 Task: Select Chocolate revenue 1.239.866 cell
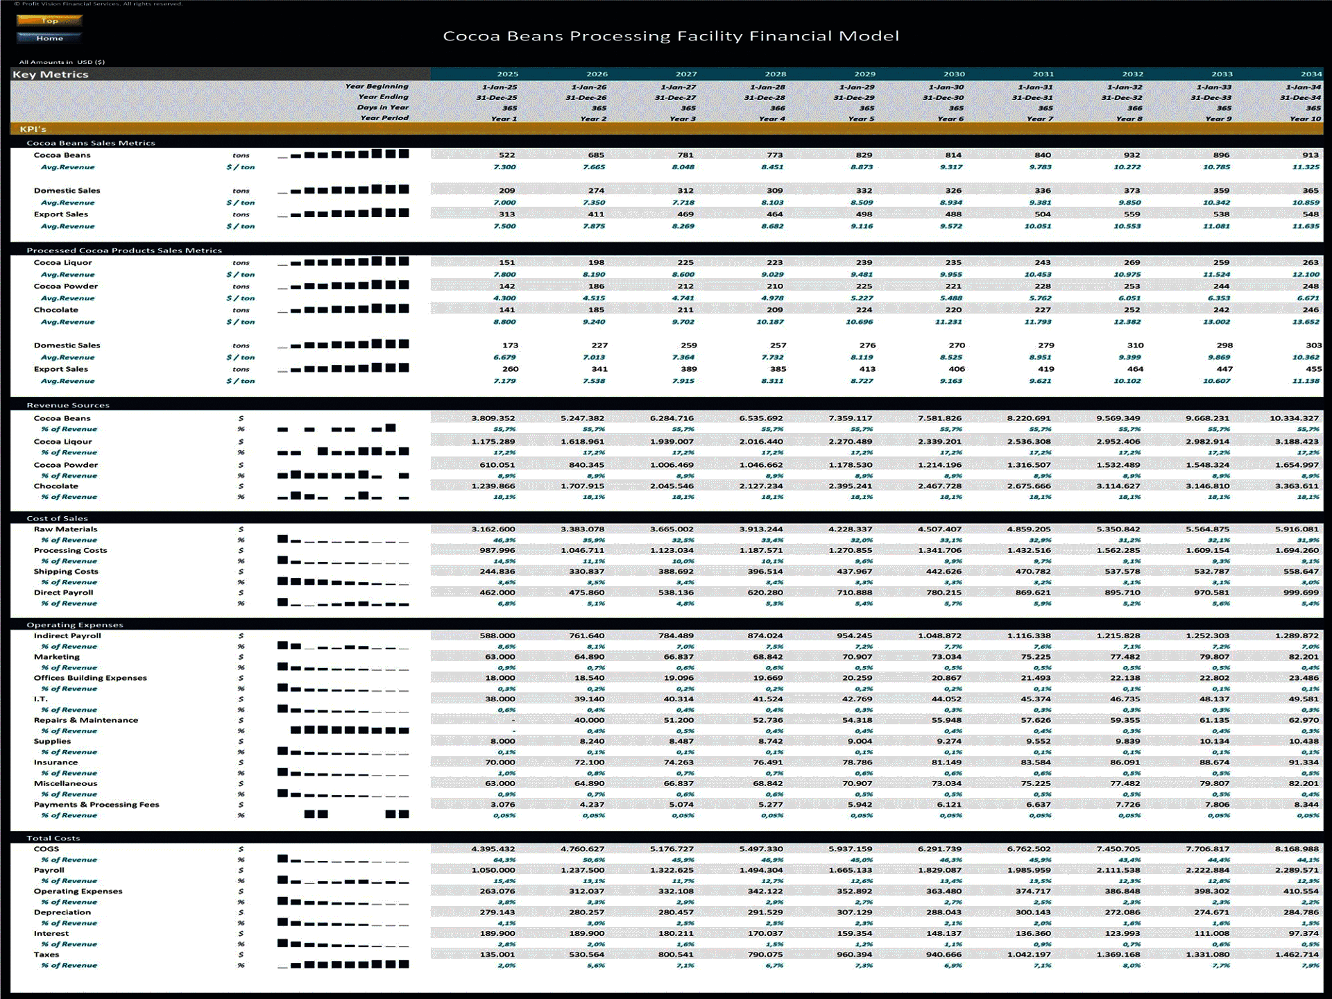coord(493,486)
